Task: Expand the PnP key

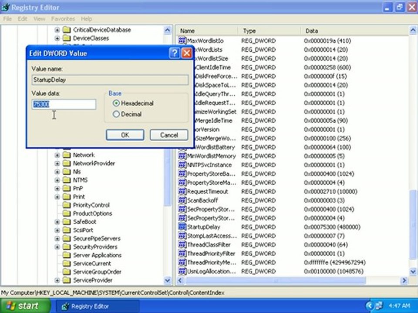Action: coord(57,188)
